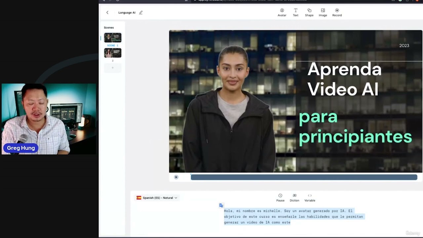Click the translate icon beside the script
423x238 pixels.
click(221, 206)
